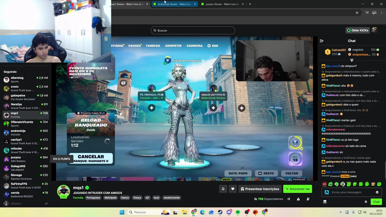Open ovotz channel in Seguindo list
386x217 pixels.
pos(26,88)
